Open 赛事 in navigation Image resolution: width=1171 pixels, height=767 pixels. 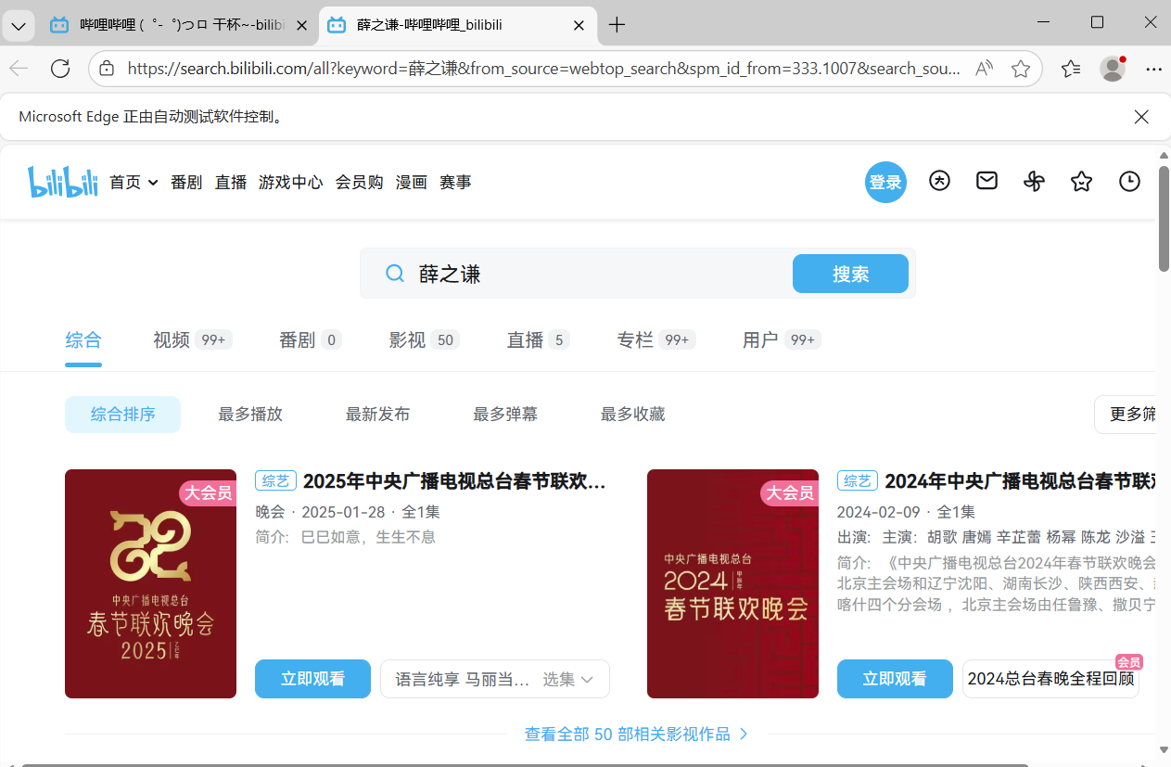(x=455, y=183)
